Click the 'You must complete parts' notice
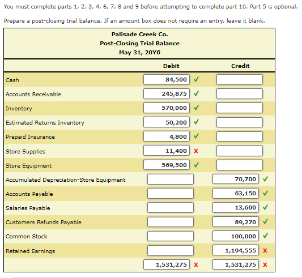Viewport: 302px width, 278px height. [151, 7]
